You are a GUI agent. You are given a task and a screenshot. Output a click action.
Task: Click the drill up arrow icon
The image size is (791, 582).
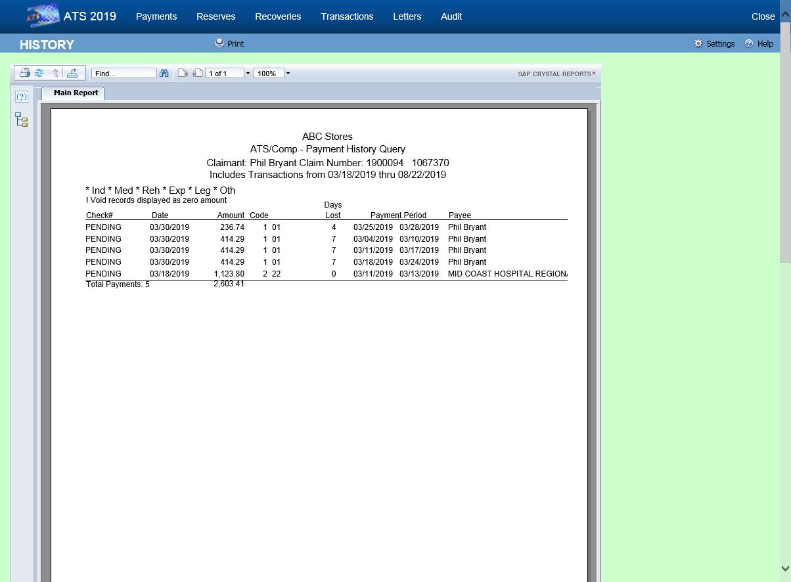(x=56, y=73)
